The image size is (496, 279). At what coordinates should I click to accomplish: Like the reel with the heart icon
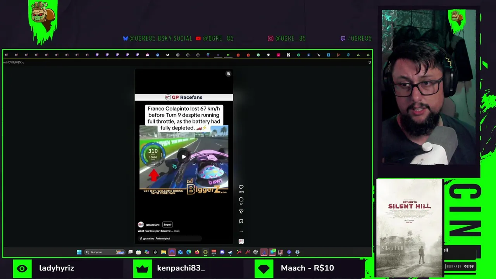pyautogui.click(x=241, y=187)
